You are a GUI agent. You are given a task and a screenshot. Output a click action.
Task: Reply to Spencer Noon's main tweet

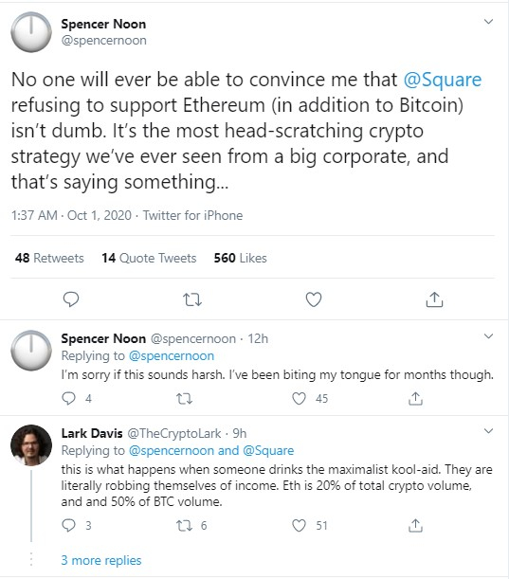(x=71, y=299)
